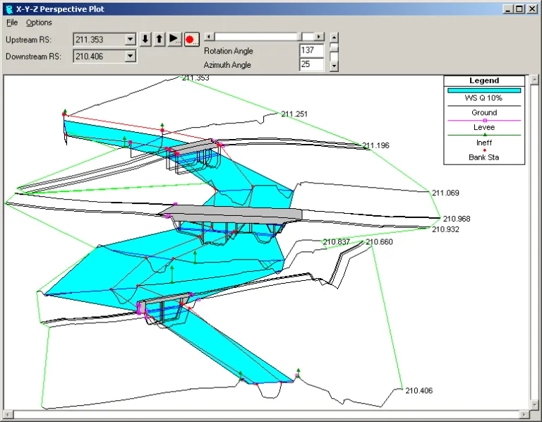Expand the Upstream RS dropdown

click(x=131, y=40)
